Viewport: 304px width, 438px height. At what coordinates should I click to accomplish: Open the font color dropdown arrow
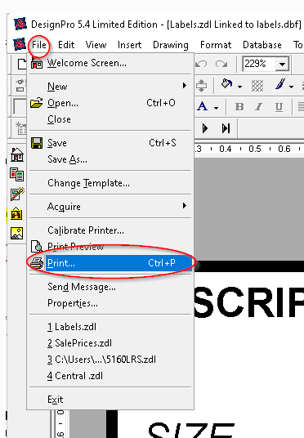tap(216, 108)
